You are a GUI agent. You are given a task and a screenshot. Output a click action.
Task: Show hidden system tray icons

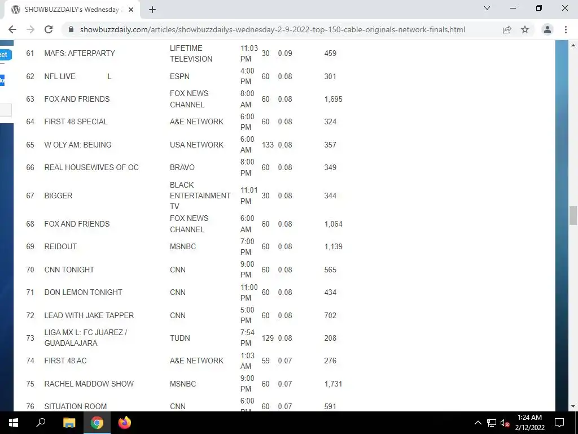point(478,423)
